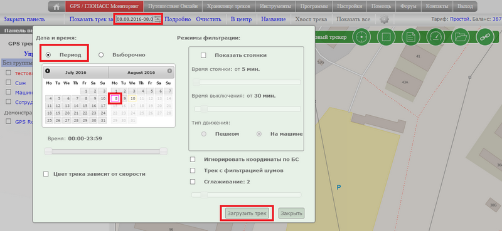502x231 pixels.
Task: Click the chain link icon on green bar
Action: point(485,37)
